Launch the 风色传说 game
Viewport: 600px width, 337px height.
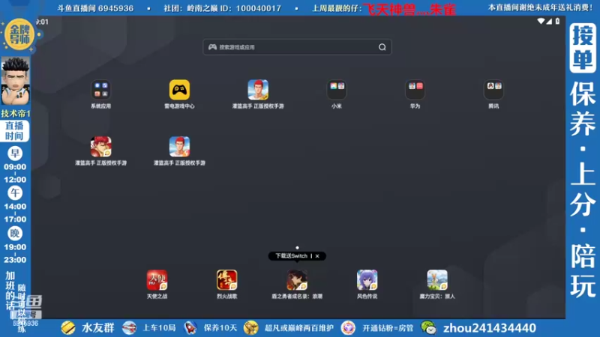[x=367, y=280]
